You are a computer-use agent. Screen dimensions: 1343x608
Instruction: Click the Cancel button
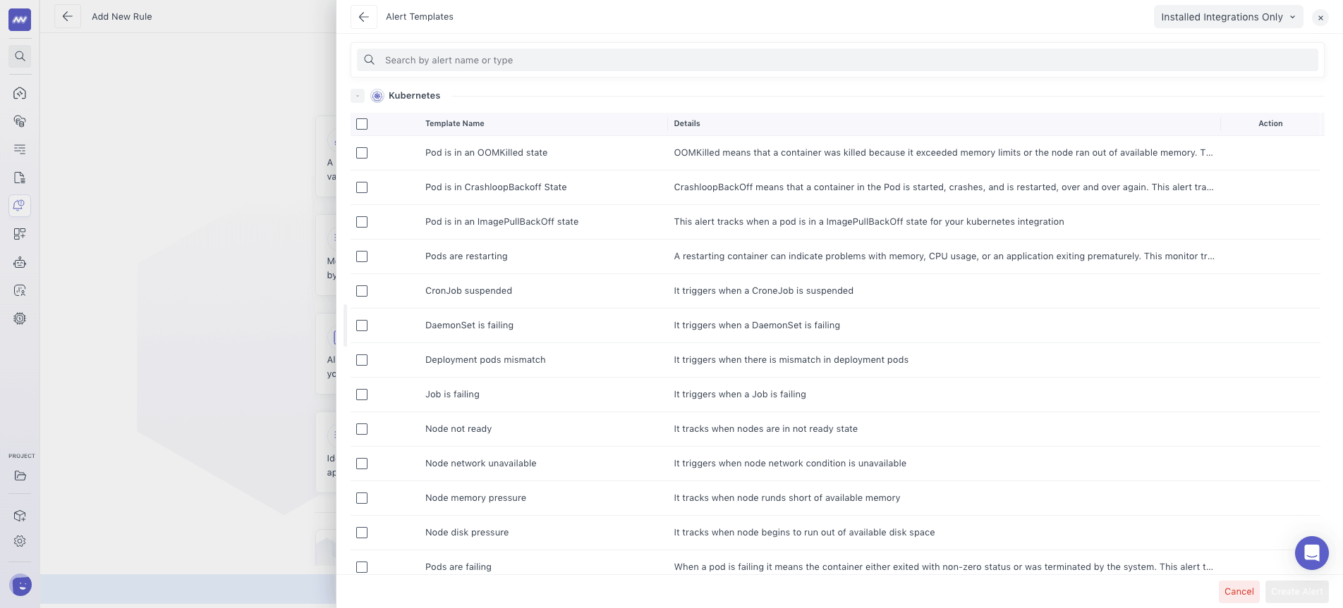1239,591
